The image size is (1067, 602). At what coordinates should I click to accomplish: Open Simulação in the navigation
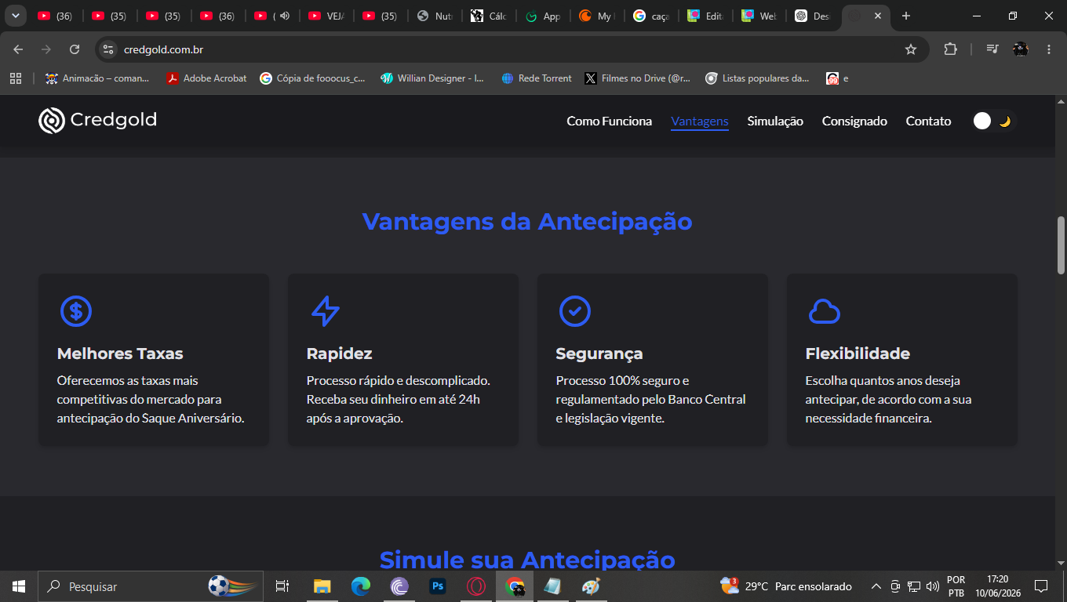(x=775, y=121)
